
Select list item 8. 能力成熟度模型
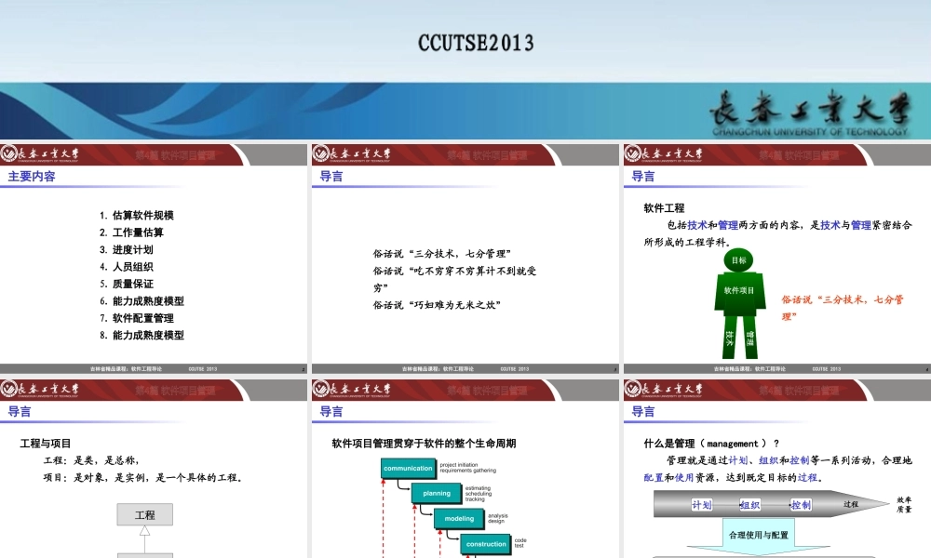pyautogui.click(x=142, y=336)
